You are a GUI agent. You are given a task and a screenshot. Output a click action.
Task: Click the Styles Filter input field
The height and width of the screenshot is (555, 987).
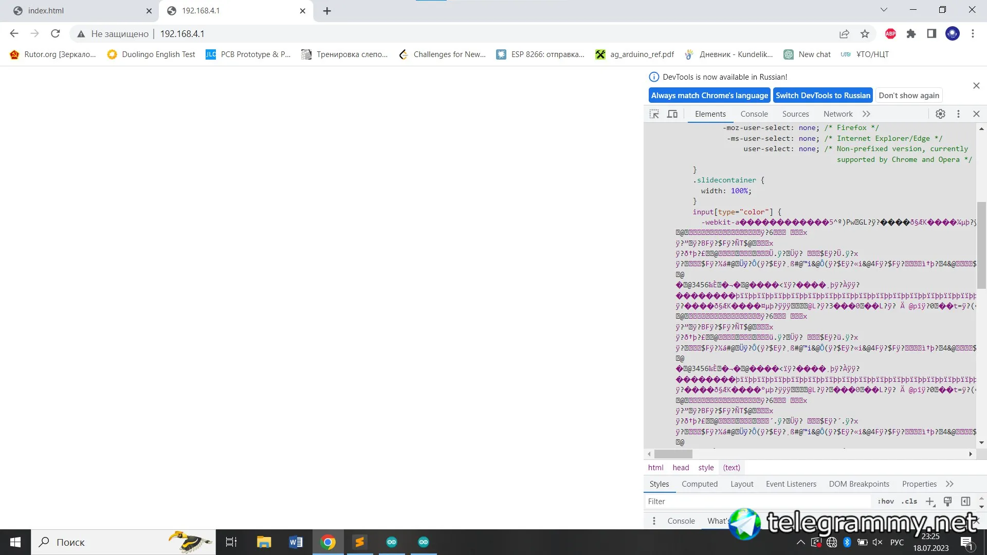[x=756, y=501]
